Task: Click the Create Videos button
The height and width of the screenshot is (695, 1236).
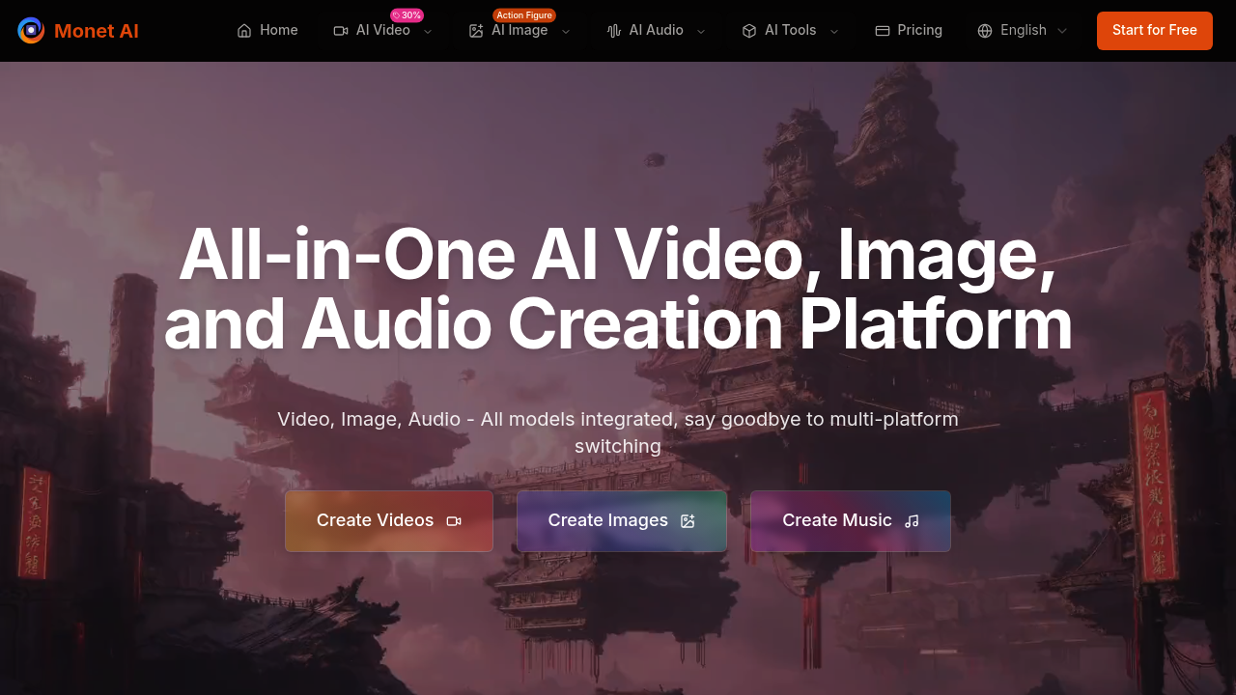Action: click(388, 520)
